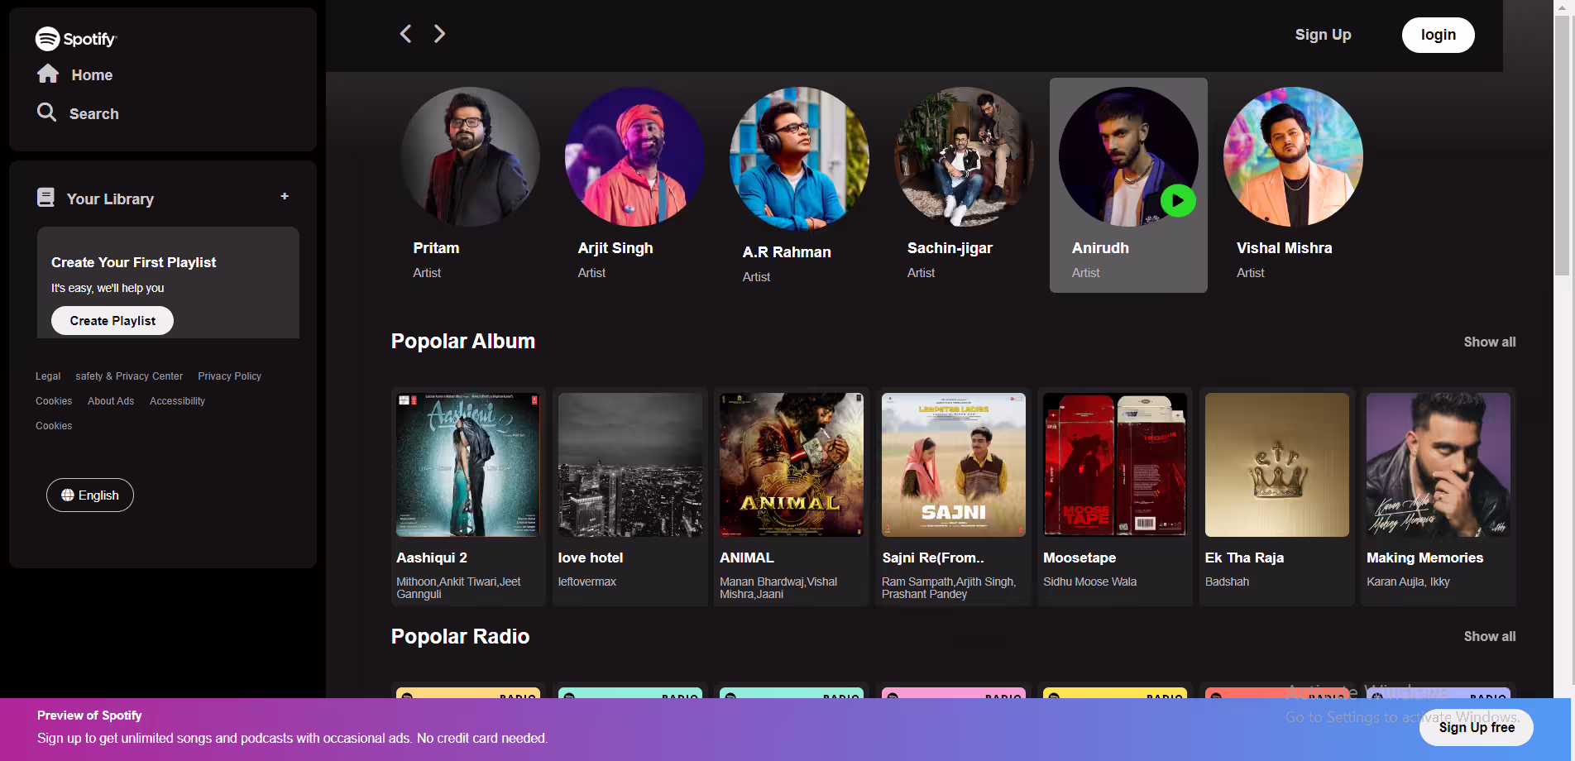The image size is (1575, 761).
Task: Go back with the left arrow
Action: coord(405,34)
